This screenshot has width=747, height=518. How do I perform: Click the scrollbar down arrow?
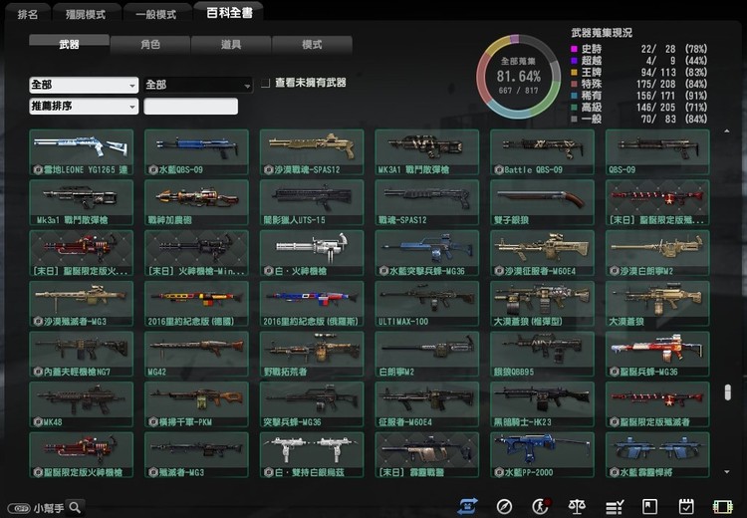pos(726,472)
